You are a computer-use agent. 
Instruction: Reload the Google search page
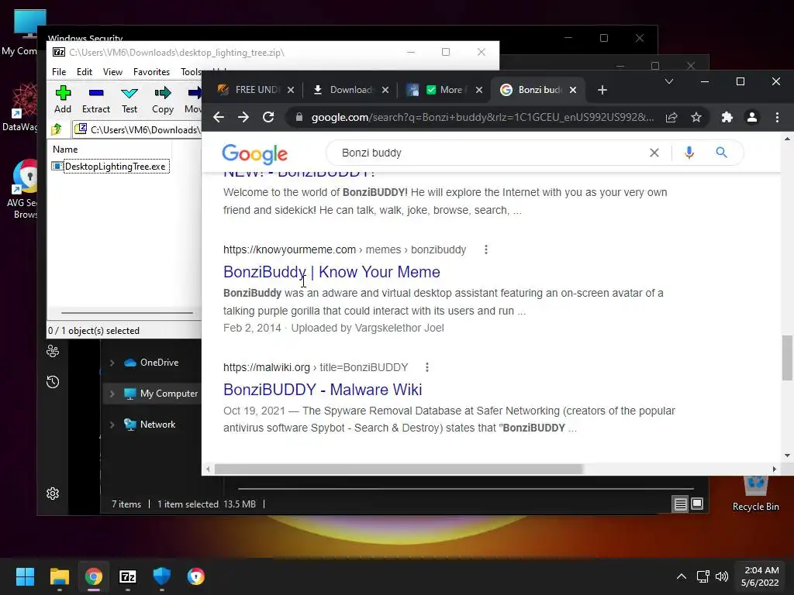(268, 118)
